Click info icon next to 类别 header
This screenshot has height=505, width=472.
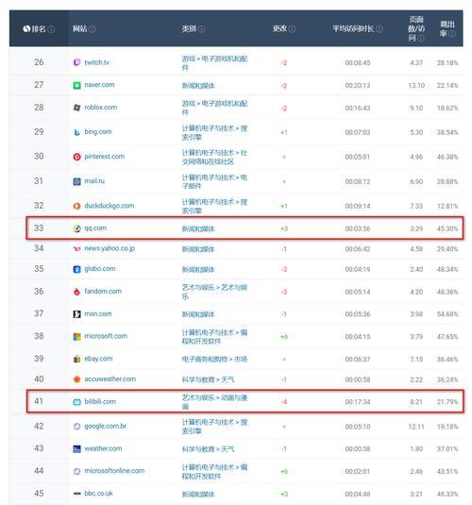coord(201,29)
